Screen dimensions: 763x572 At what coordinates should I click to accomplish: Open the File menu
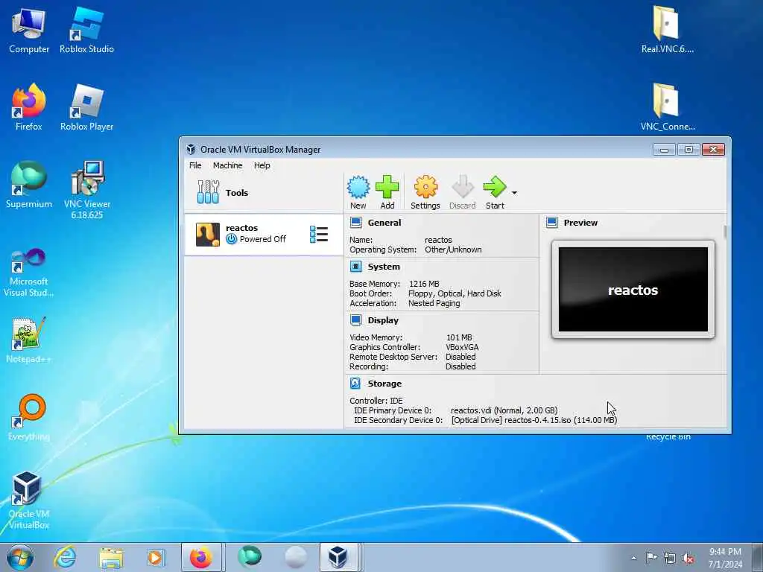(x=195, y=165)
